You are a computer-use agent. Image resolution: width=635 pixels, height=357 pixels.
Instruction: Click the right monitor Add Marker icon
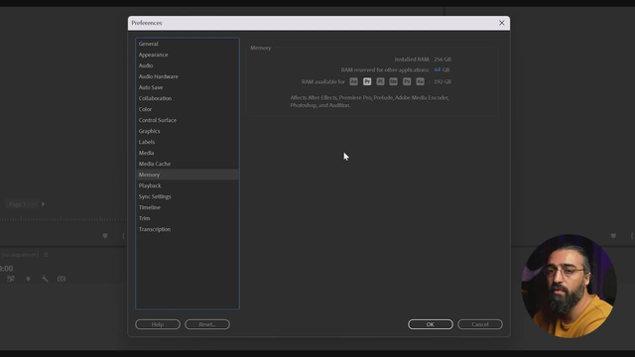(x=613, y=236)
